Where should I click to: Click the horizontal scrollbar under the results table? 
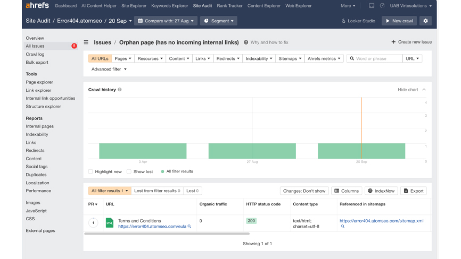coord(167,234)
